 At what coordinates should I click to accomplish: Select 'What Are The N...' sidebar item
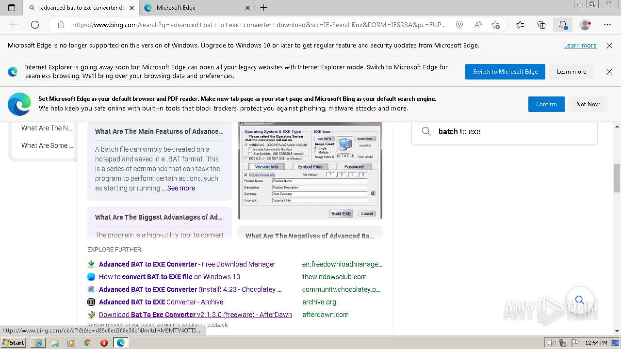[x=47, y=128]
